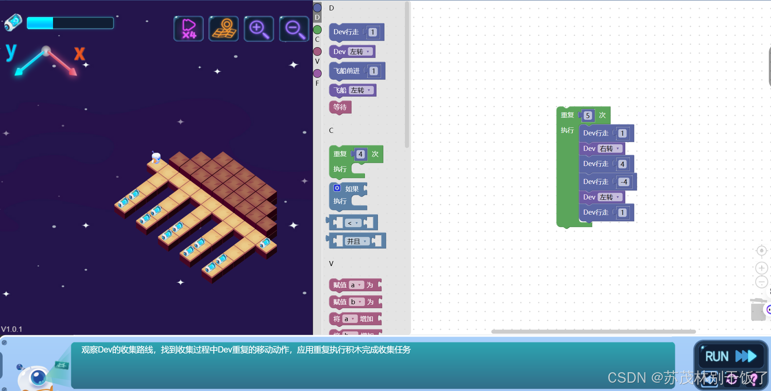Open variable a dropdown in 赋值 block
The image size is (771, 391).
[356, 285]
